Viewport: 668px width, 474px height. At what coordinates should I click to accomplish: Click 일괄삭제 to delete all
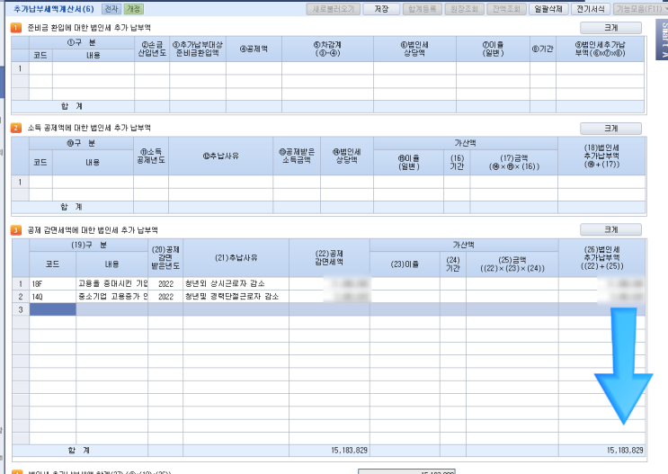[548, 9]
